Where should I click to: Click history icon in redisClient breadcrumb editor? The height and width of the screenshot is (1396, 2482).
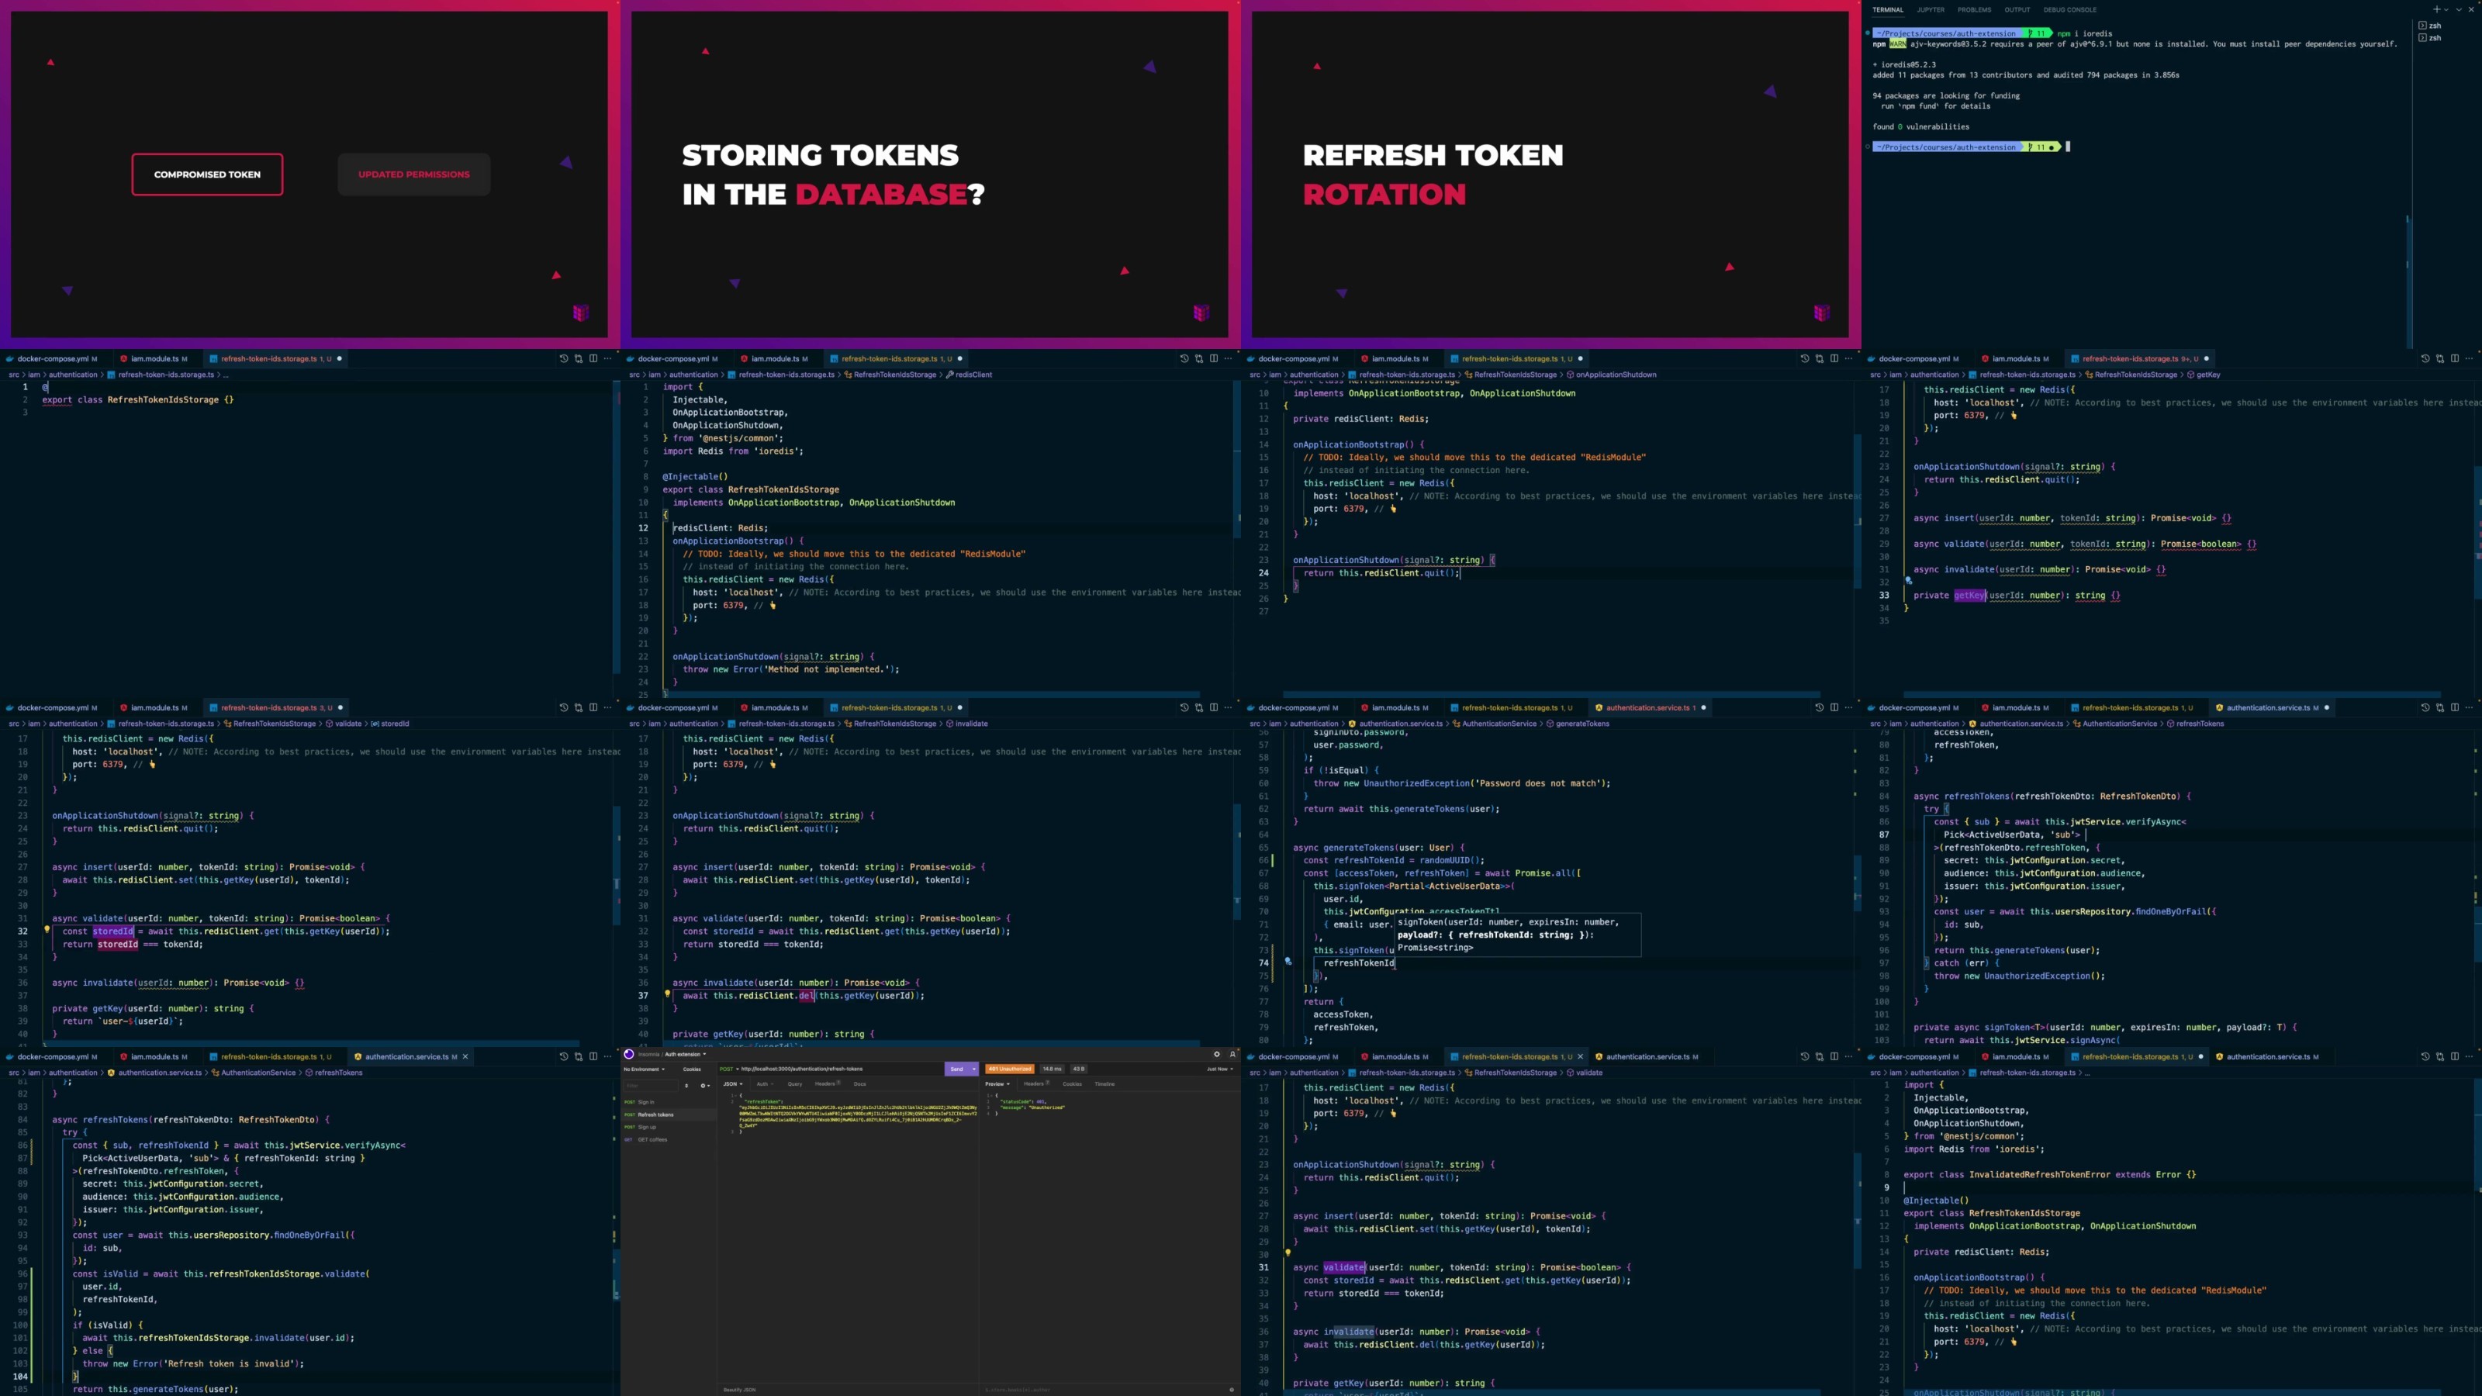pos(1184,358)
